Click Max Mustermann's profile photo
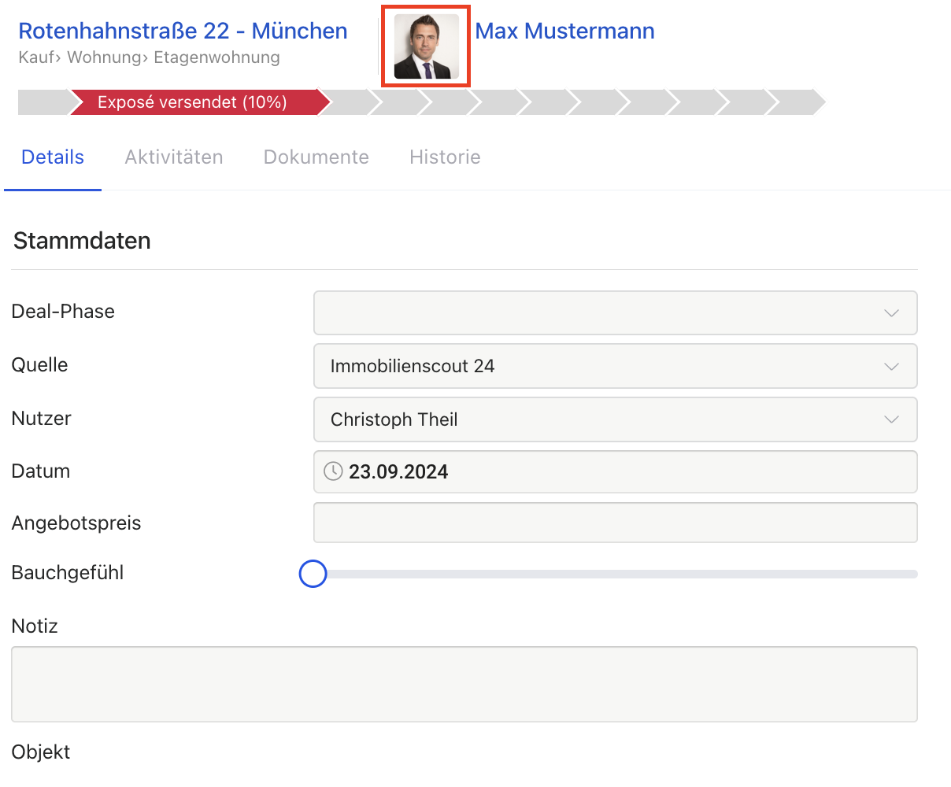Image resolution: width=951 pixels, height=787 pixels. click(x=426, y=46)
